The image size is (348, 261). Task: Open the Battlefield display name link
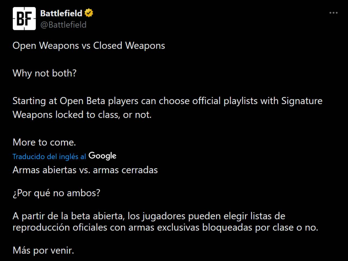pos(61,13)
